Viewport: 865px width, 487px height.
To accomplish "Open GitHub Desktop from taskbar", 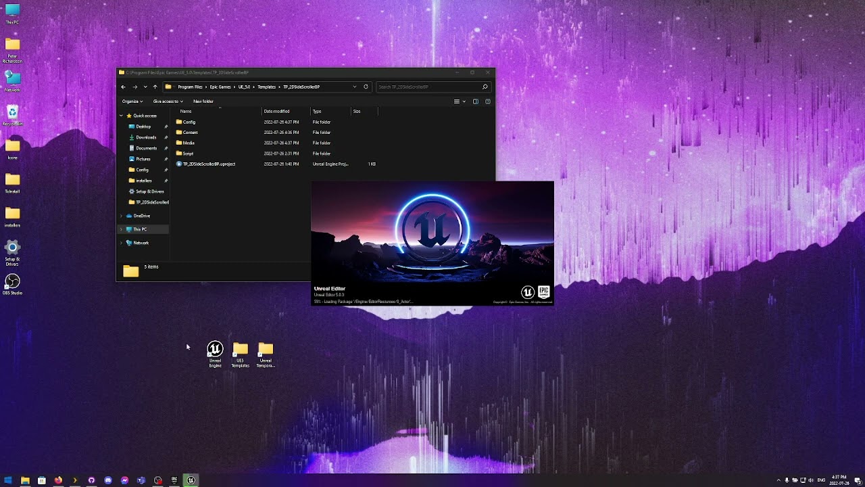I will (x=91, y=480).
